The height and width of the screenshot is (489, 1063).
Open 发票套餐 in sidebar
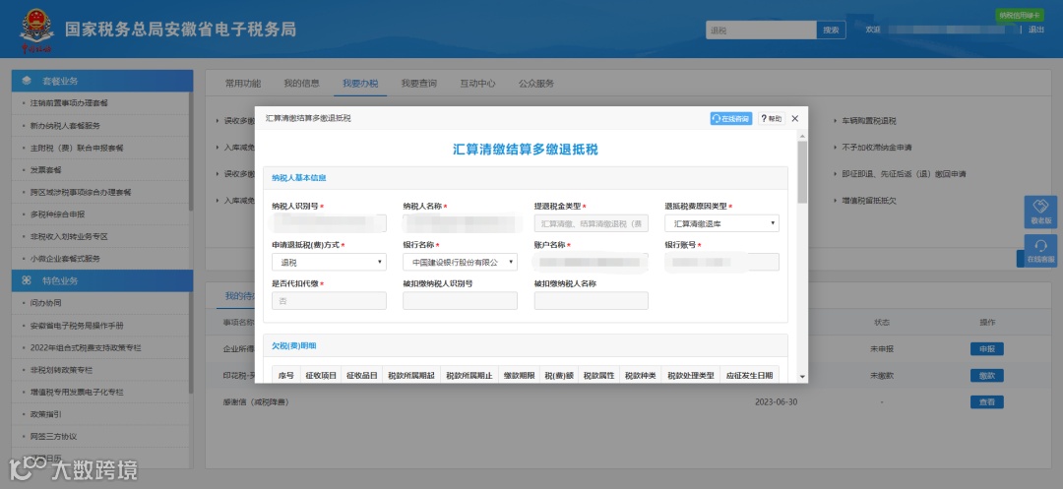pyautogui.click(x=45, y=170)
